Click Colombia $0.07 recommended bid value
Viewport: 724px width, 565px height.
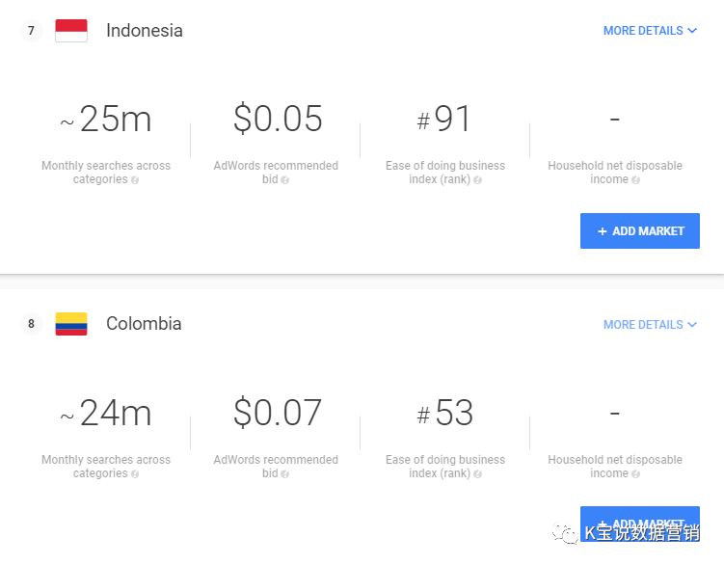[278, 414]
